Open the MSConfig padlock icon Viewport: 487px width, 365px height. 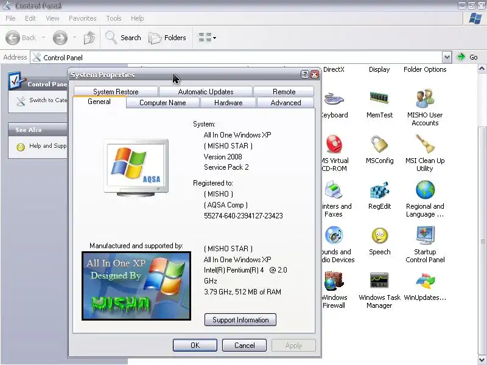[379, 144]
